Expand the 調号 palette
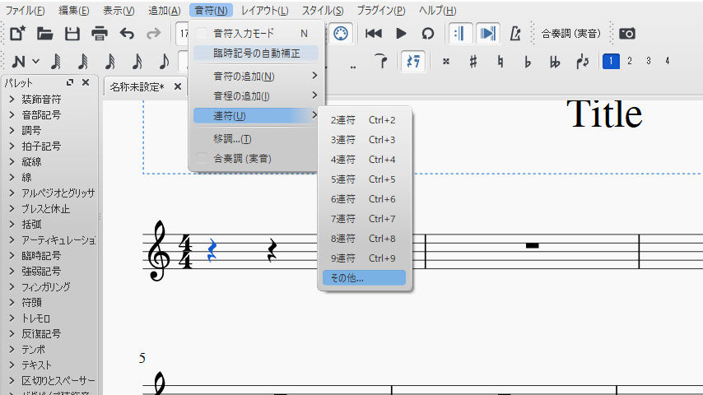Screen dimensions: 703x395 (12, 131)
